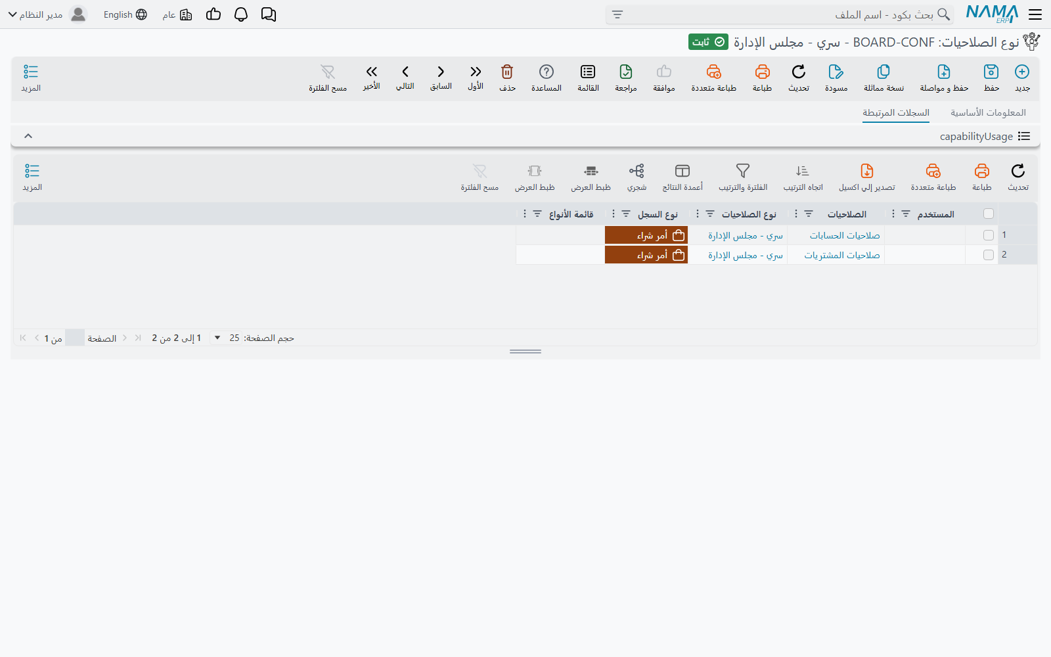Click تصدير إلى اكسيل (Export to Excel) icon
This screenshot has height=657, width=1051.
tap(867, 171)
